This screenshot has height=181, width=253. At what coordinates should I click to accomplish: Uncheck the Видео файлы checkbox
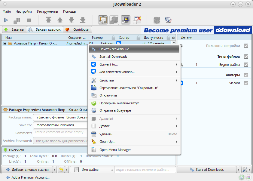click(246, 65)
